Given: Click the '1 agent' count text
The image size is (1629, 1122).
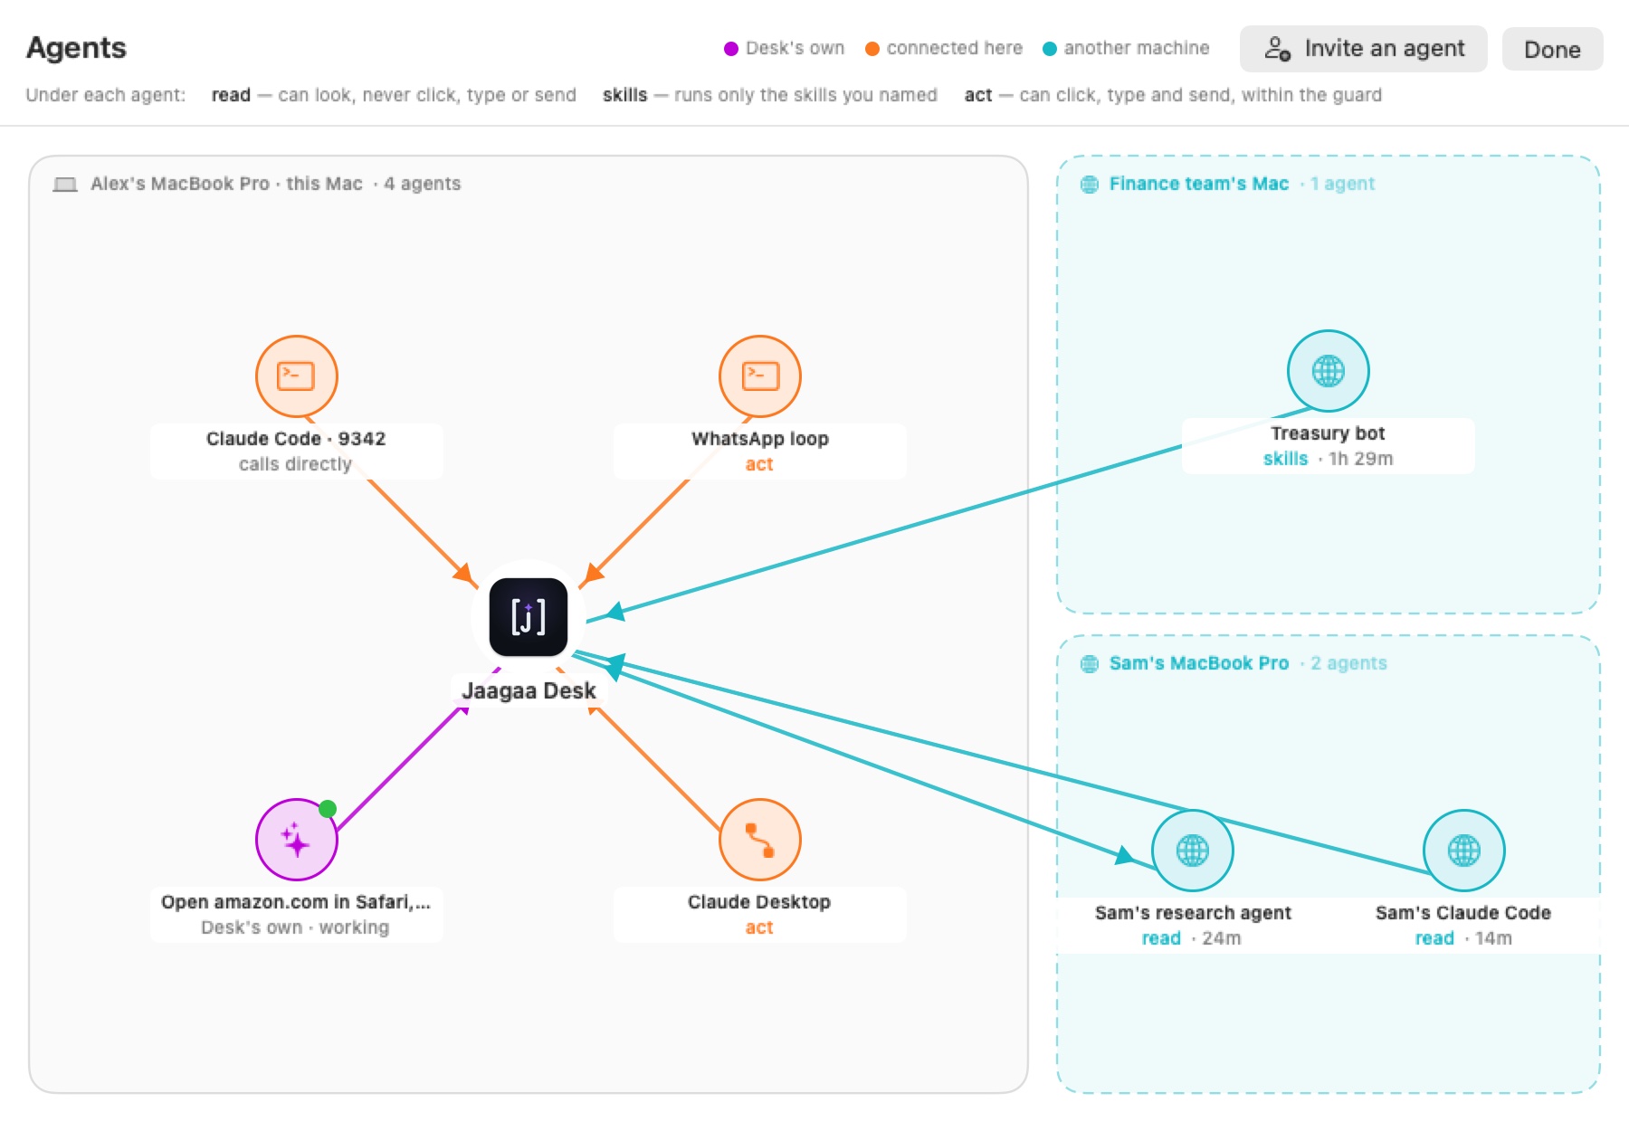Looking at the screenshot, I should (1343, 184).
